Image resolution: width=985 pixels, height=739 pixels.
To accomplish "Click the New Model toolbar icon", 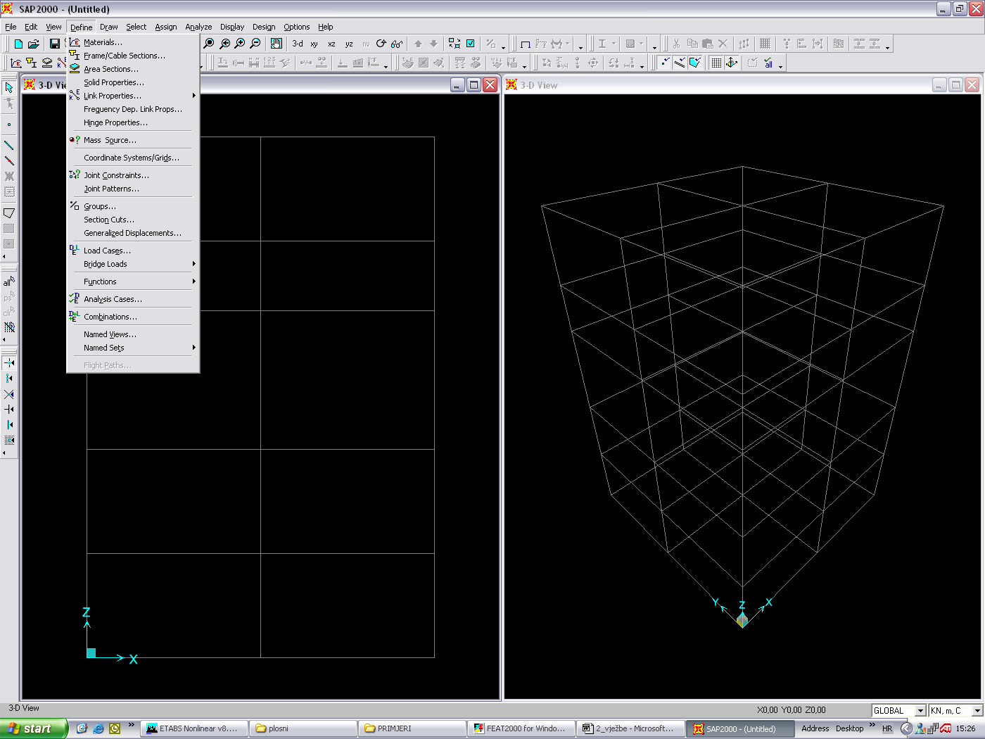I will coord(18,44).
